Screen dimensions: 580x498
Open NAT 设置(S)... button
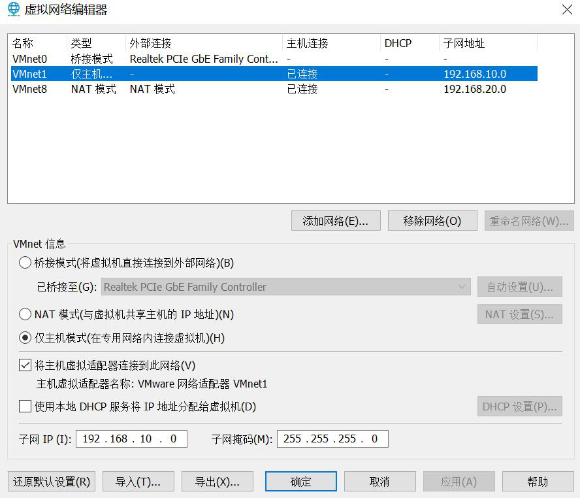tap(520, 314)
